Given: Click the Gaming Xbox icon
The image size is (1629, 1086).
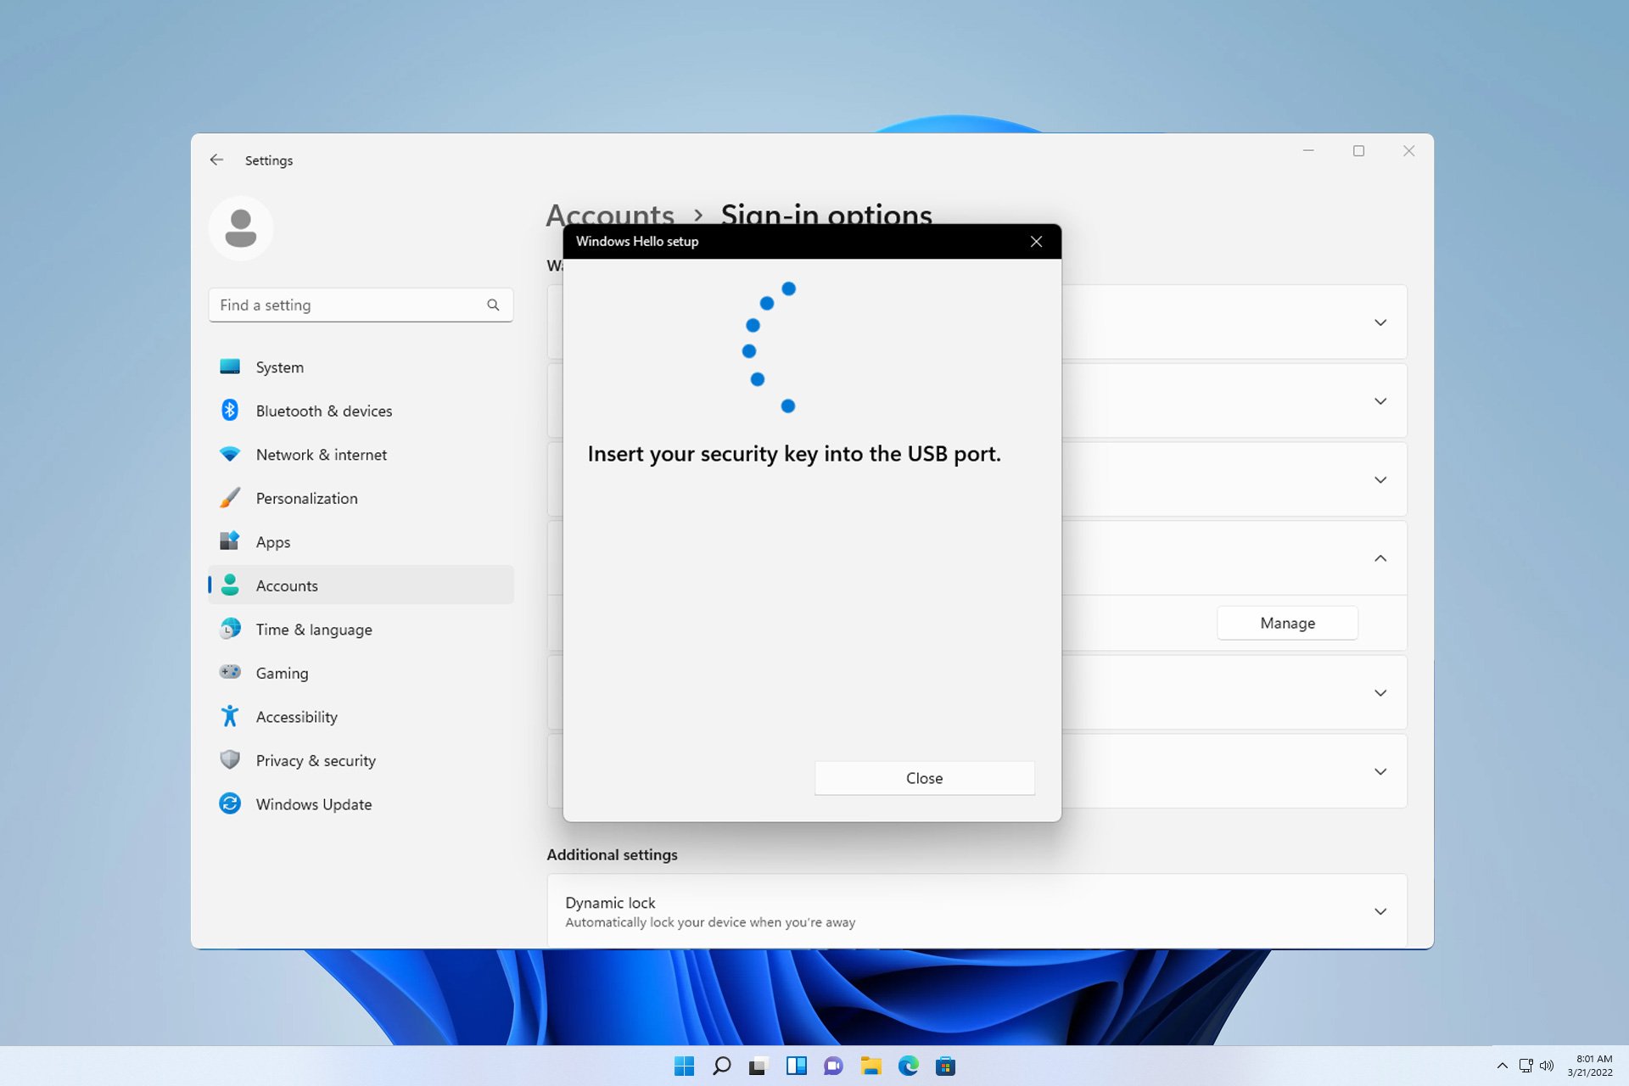Looking at the screenshot, I should (230, 672).
